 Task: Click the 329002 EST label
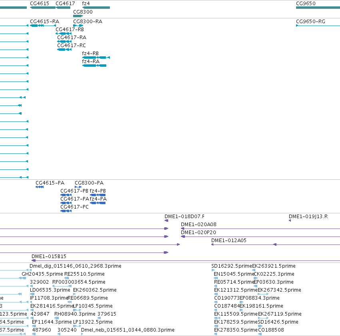(x=39, y=282)
